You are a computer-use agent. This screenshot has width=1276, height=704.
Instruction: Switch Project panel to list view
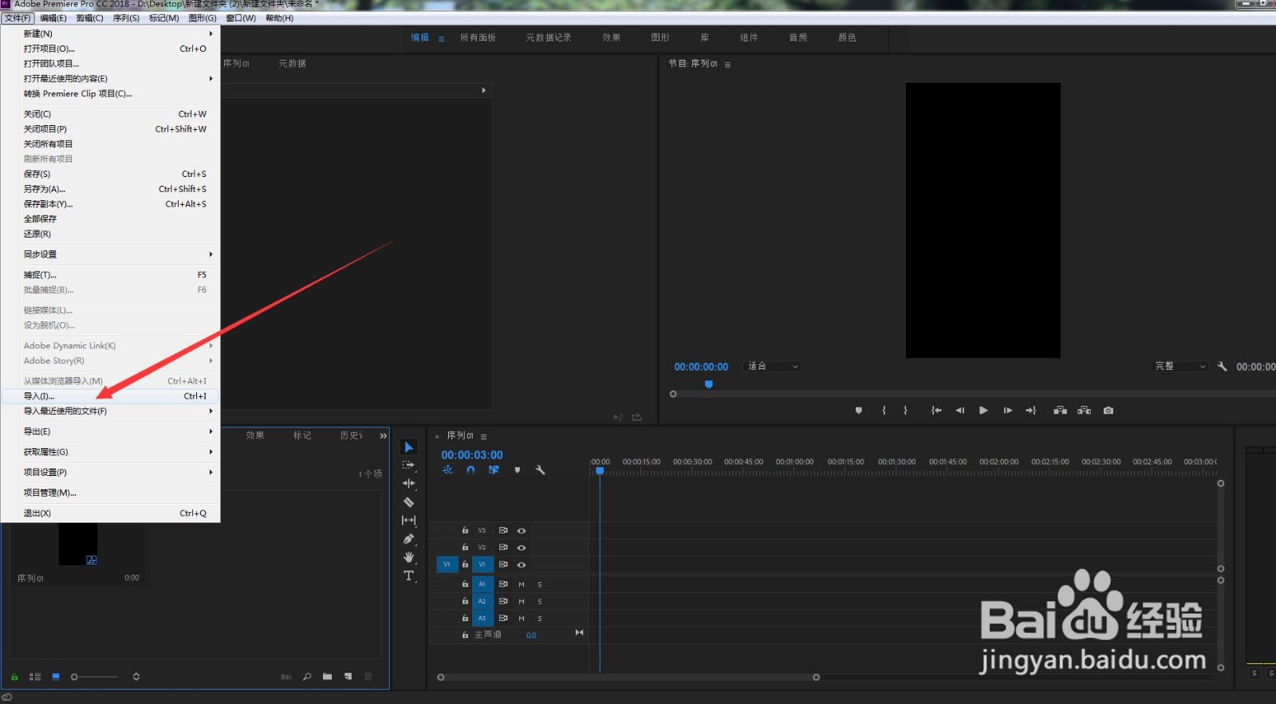click(x=35, y=677)
